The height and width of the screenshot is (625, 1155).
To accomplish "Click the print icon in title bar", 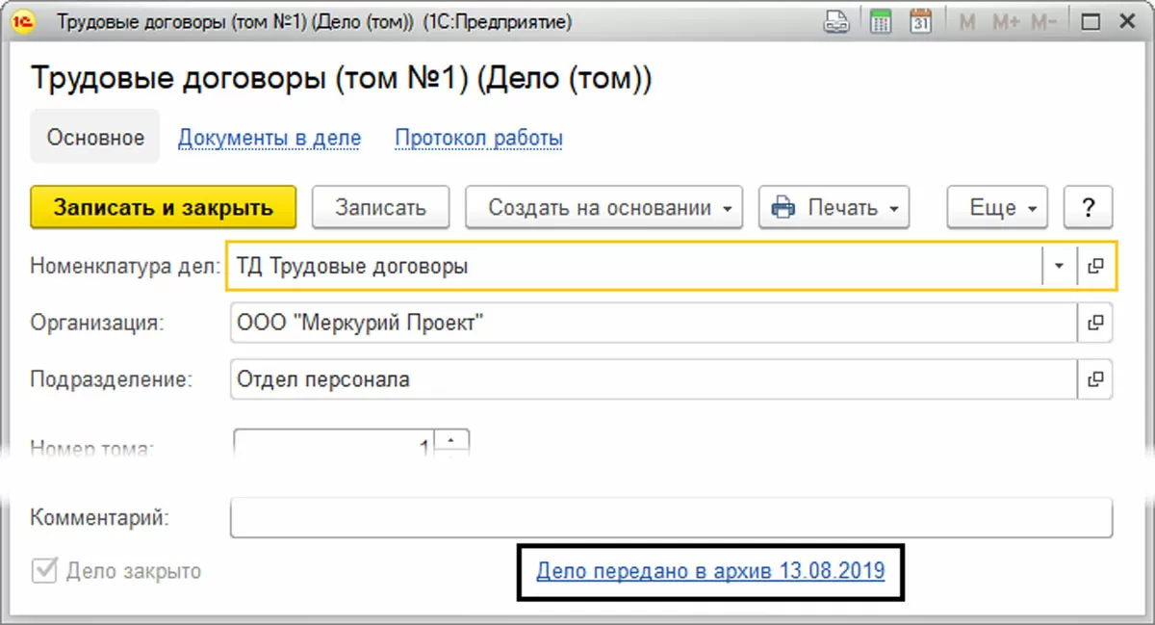I will point(836,21).
